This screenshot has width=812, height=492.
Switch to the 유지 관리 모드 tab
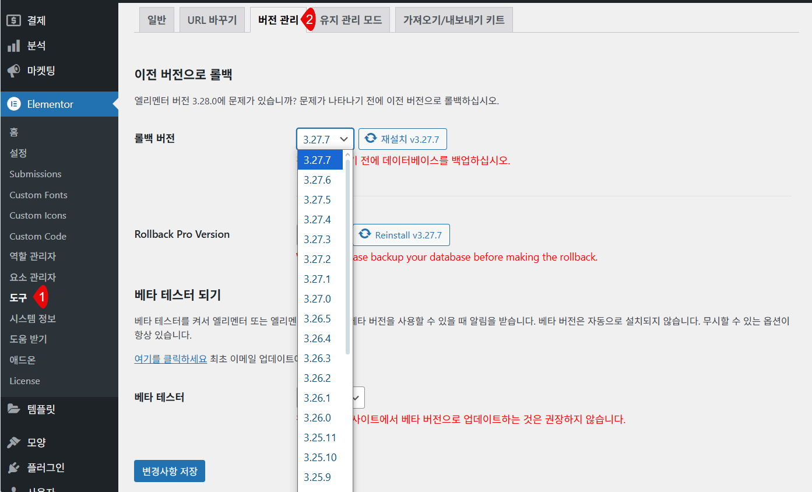351,20
